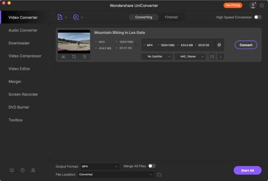
Task: Click the info icon next to preview
Action: tap(221, 57)
